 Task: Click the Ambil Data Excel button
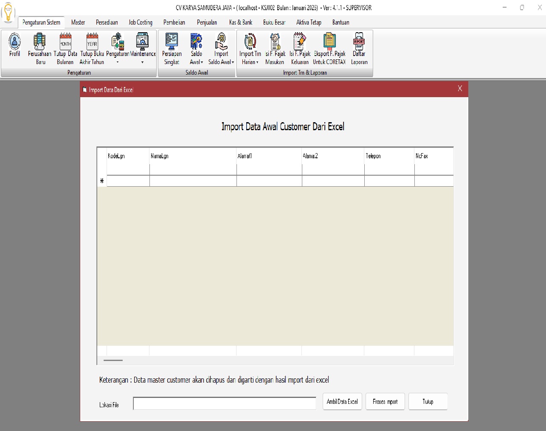pyautogui.click(x=342, y=401)
